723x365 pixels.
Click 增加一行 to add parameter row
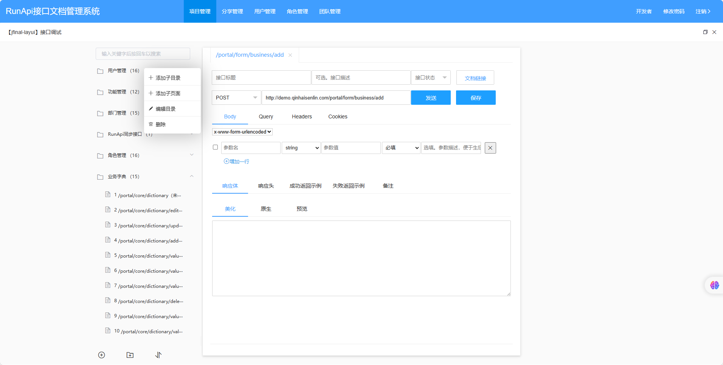coord(237,162)
